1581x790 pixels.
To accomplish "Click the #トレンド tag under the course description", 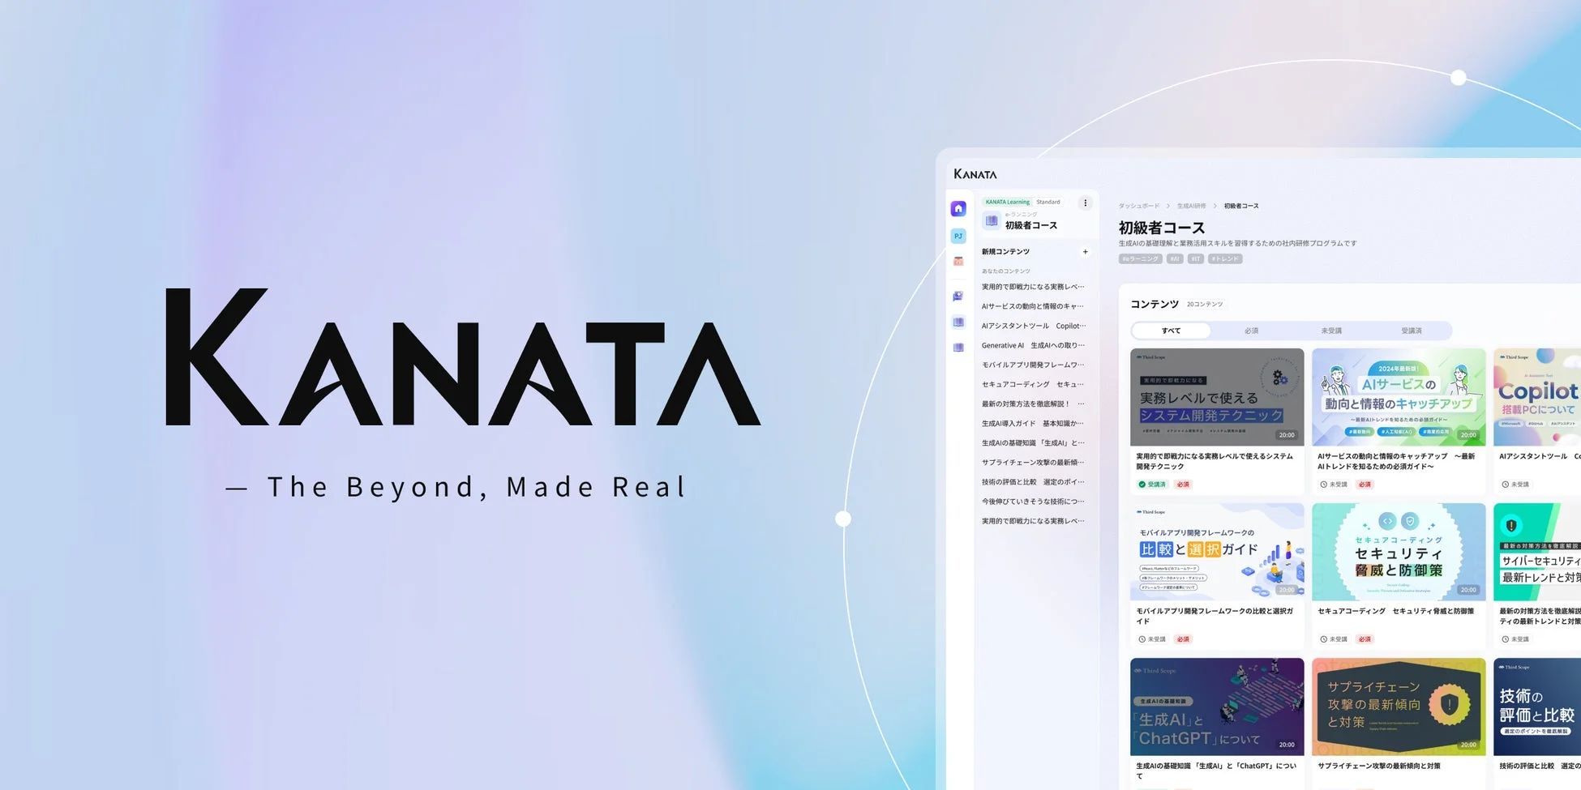I will 1225,258.
